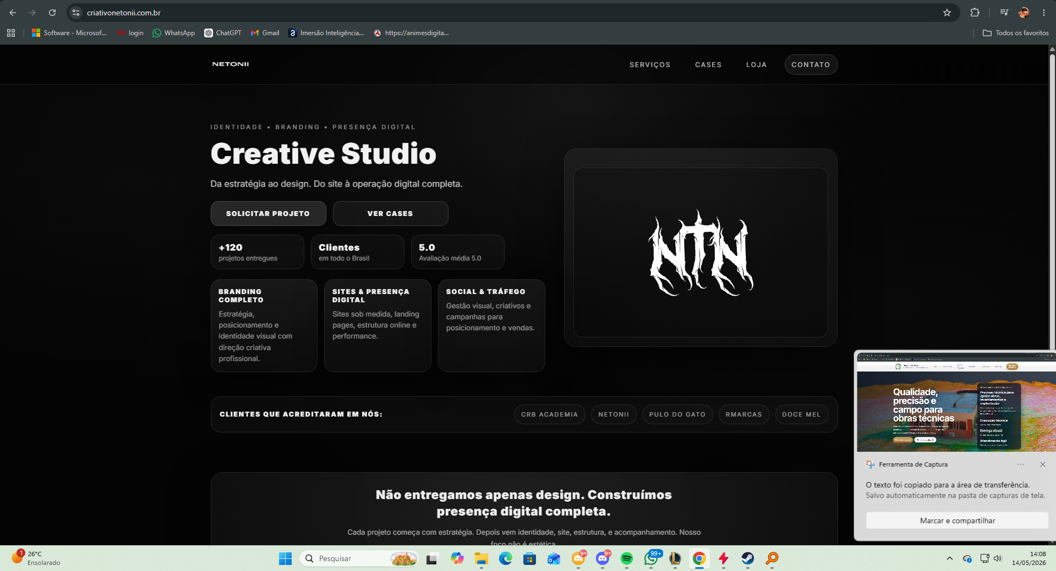
Task: Open the Software - Microsoft bookmark
Action: pyautogui.click(x=69, y=33)
